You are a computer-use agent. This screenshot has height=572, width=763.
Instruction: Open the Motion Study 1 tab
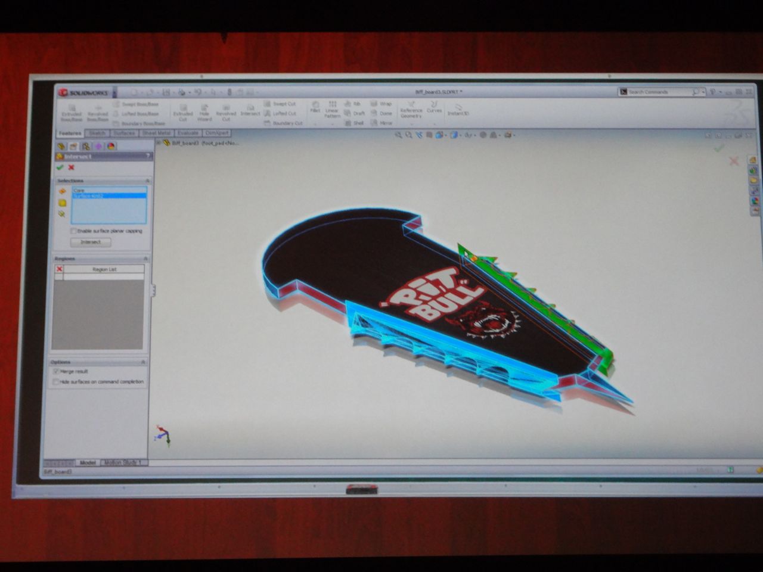tap(122, 462)
